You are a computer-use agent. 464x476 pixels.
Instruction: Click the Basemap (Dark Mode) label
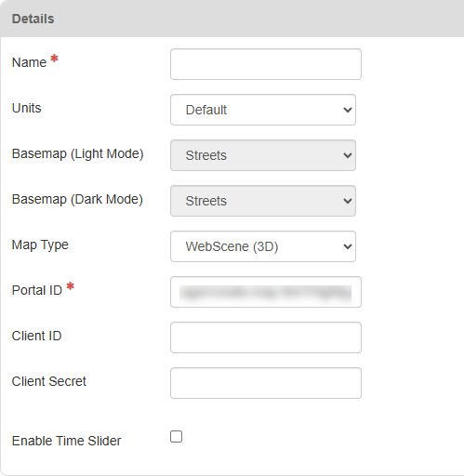(77, 199)
